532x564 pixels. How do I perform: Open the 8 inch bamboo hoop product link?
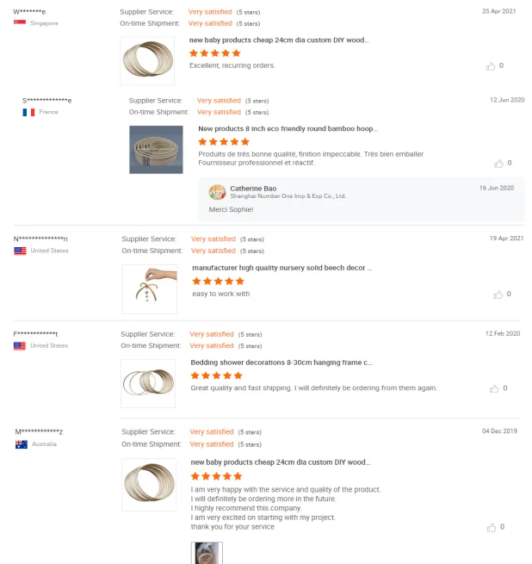point(288,128)
